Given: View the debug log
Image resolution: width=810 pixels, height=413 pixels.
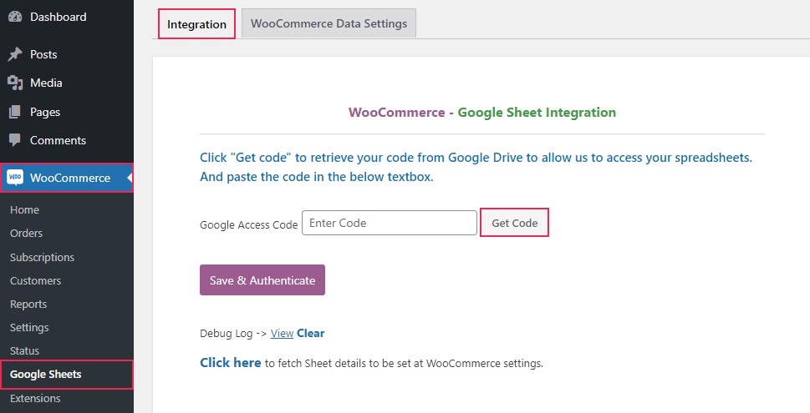Looking at the screenshot, I should (282, 333).
